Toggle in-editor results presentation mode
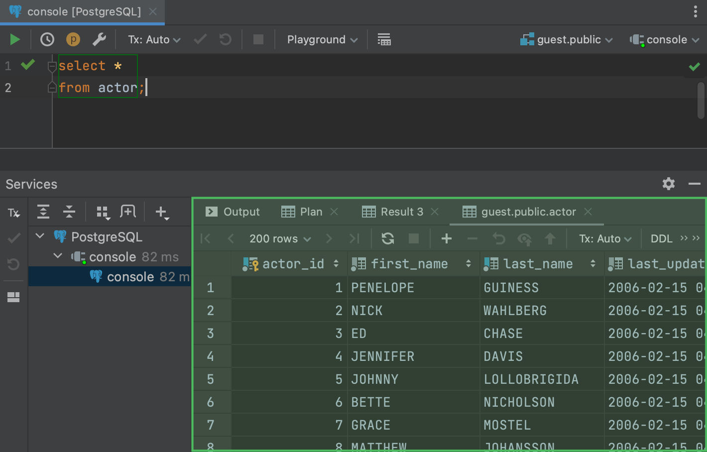This screenshot has height=452, width=707. 384,39
